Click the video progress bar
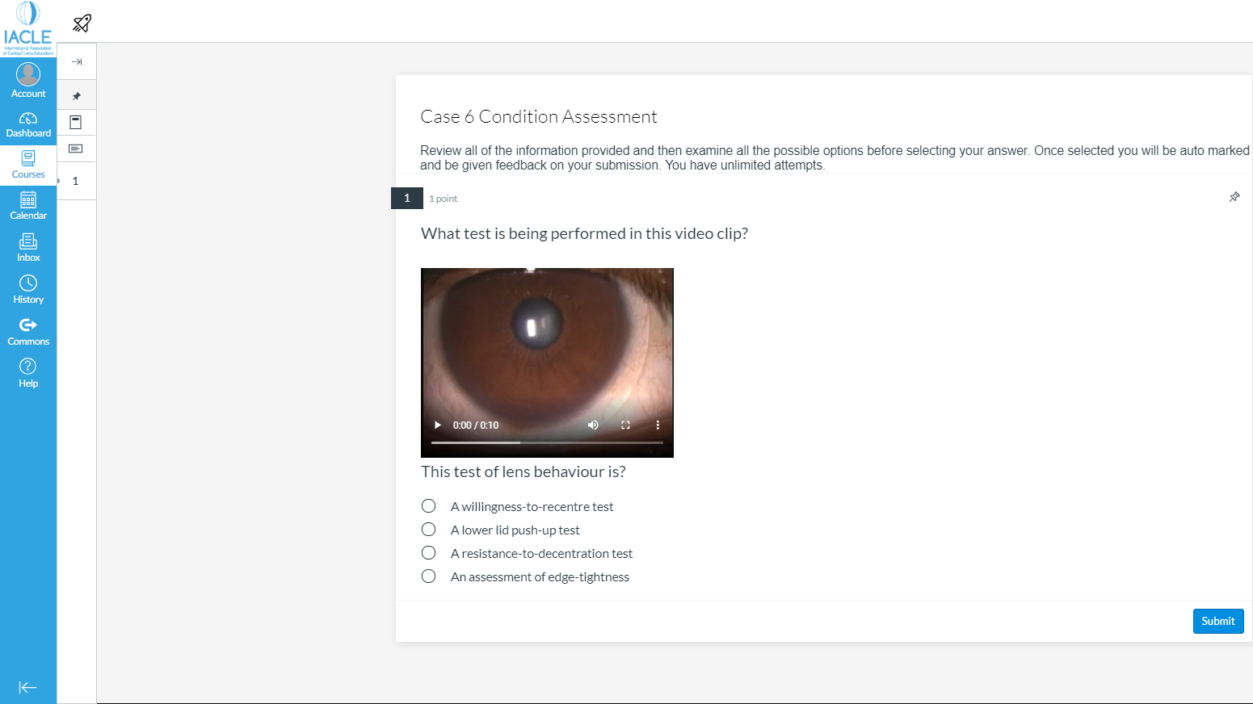Image resolution: width=1253 pixels, height=704 pixels. (546, 442)
